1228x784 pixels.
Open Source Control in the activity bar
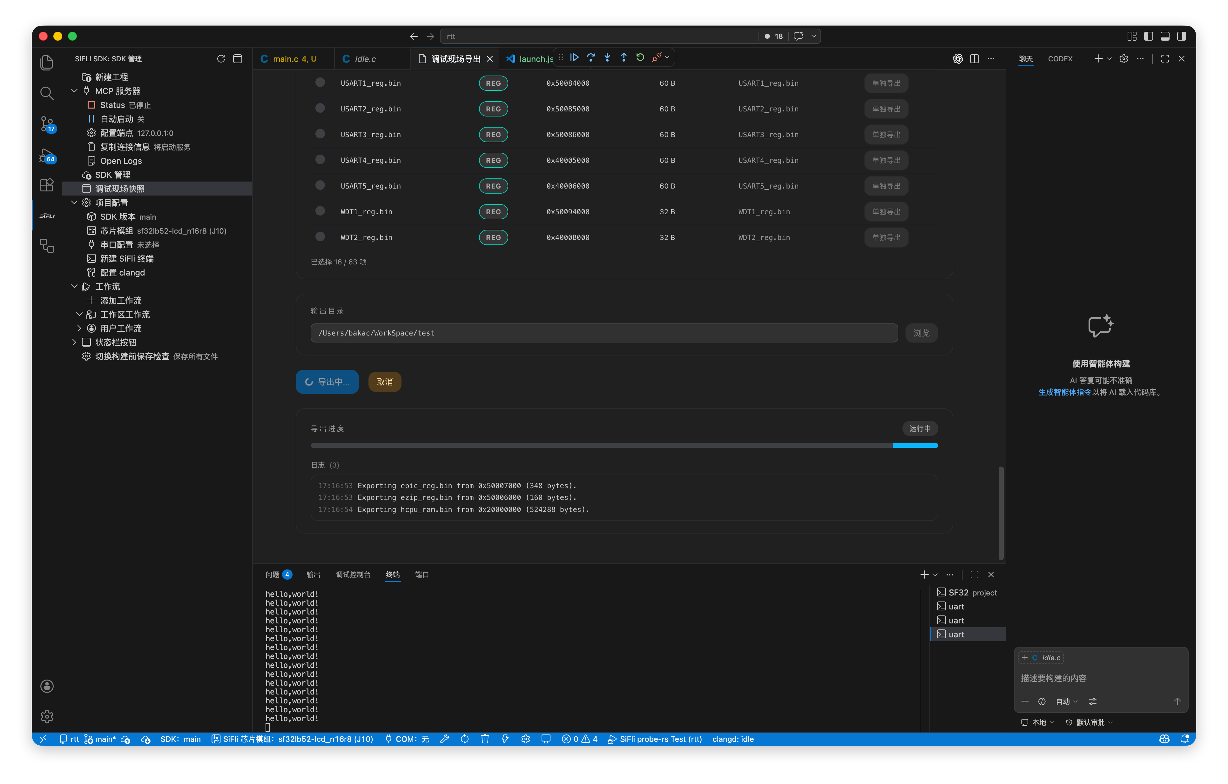(x=47, y=124)
